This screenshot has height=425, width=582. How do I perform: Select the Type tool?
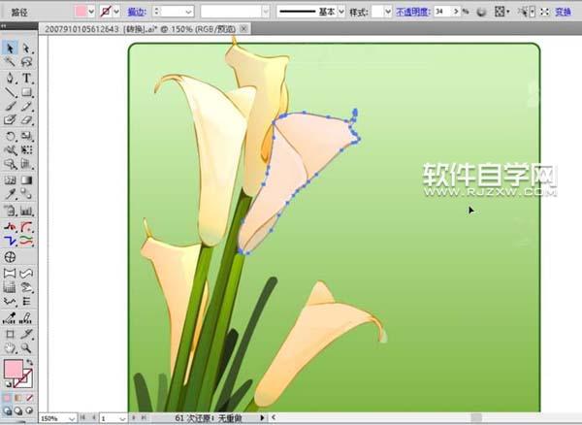tap(26, 78)
